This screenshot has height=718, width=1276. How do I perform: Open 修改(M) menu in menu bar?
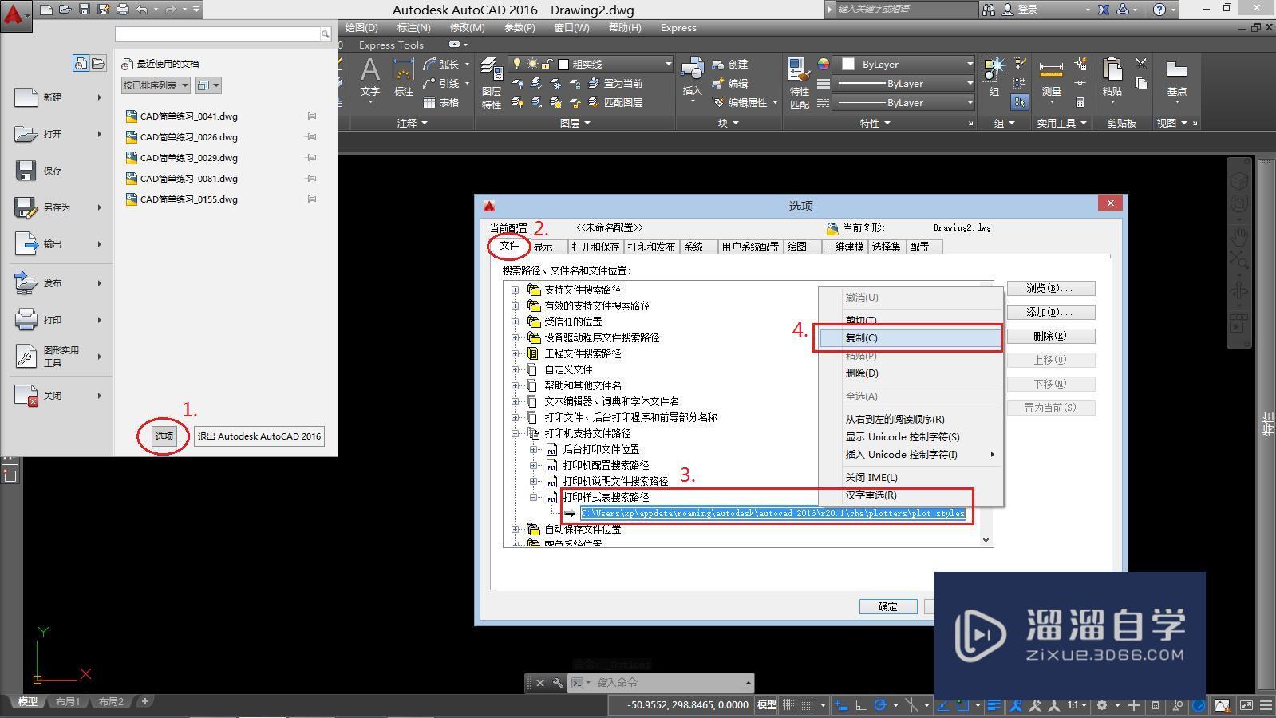(467, 28)
